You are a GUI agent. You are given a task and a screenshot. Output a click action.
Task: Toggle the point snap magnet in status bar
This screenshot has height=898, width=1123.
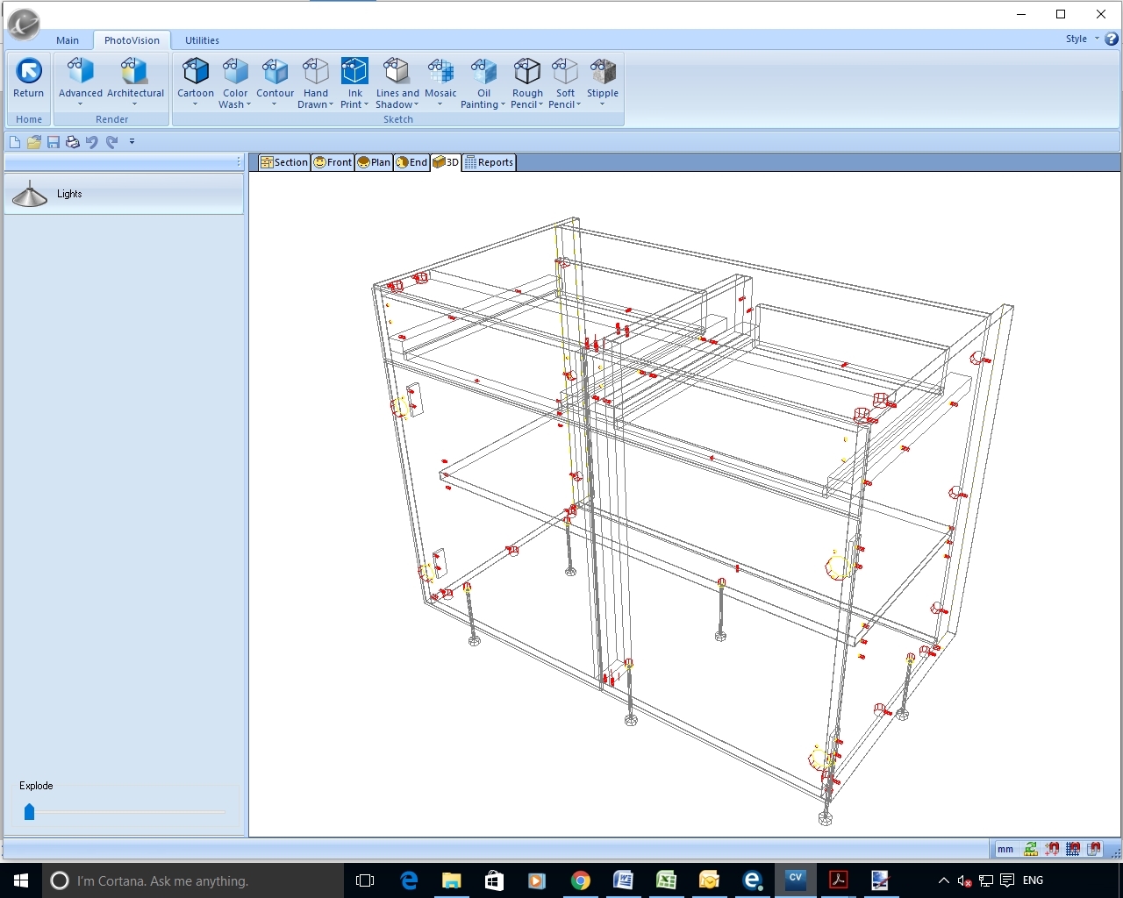(x=1052, y=849)
